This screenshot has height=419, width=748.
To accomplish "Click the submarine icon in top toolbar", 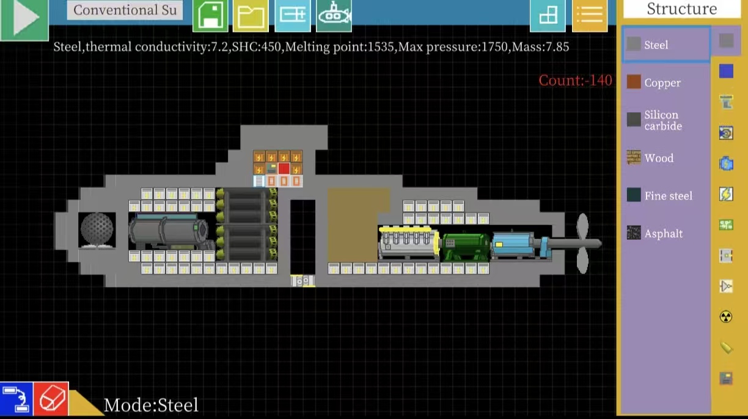I will click(334, 16).
